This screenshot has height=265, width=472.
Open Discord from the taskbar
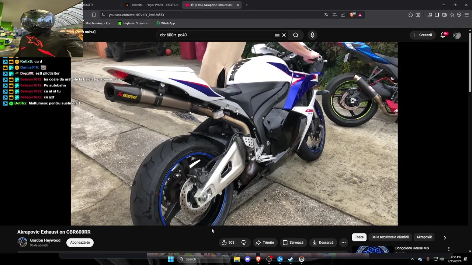(x=247, y=259)
